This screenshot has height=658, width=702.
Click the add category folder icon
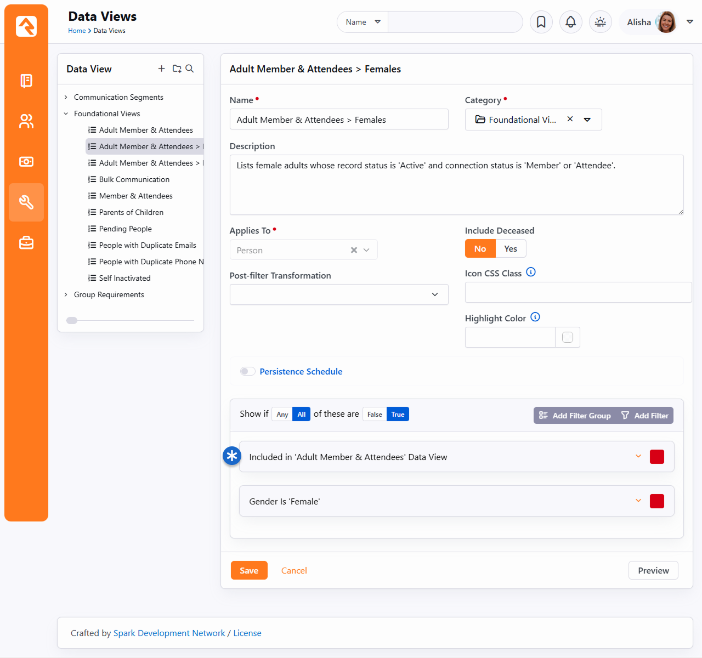click(x=177, y=69)
